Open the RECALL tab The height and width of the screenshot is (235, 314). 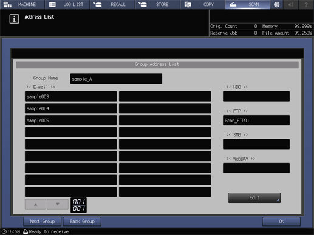click(x=112, y=4)
